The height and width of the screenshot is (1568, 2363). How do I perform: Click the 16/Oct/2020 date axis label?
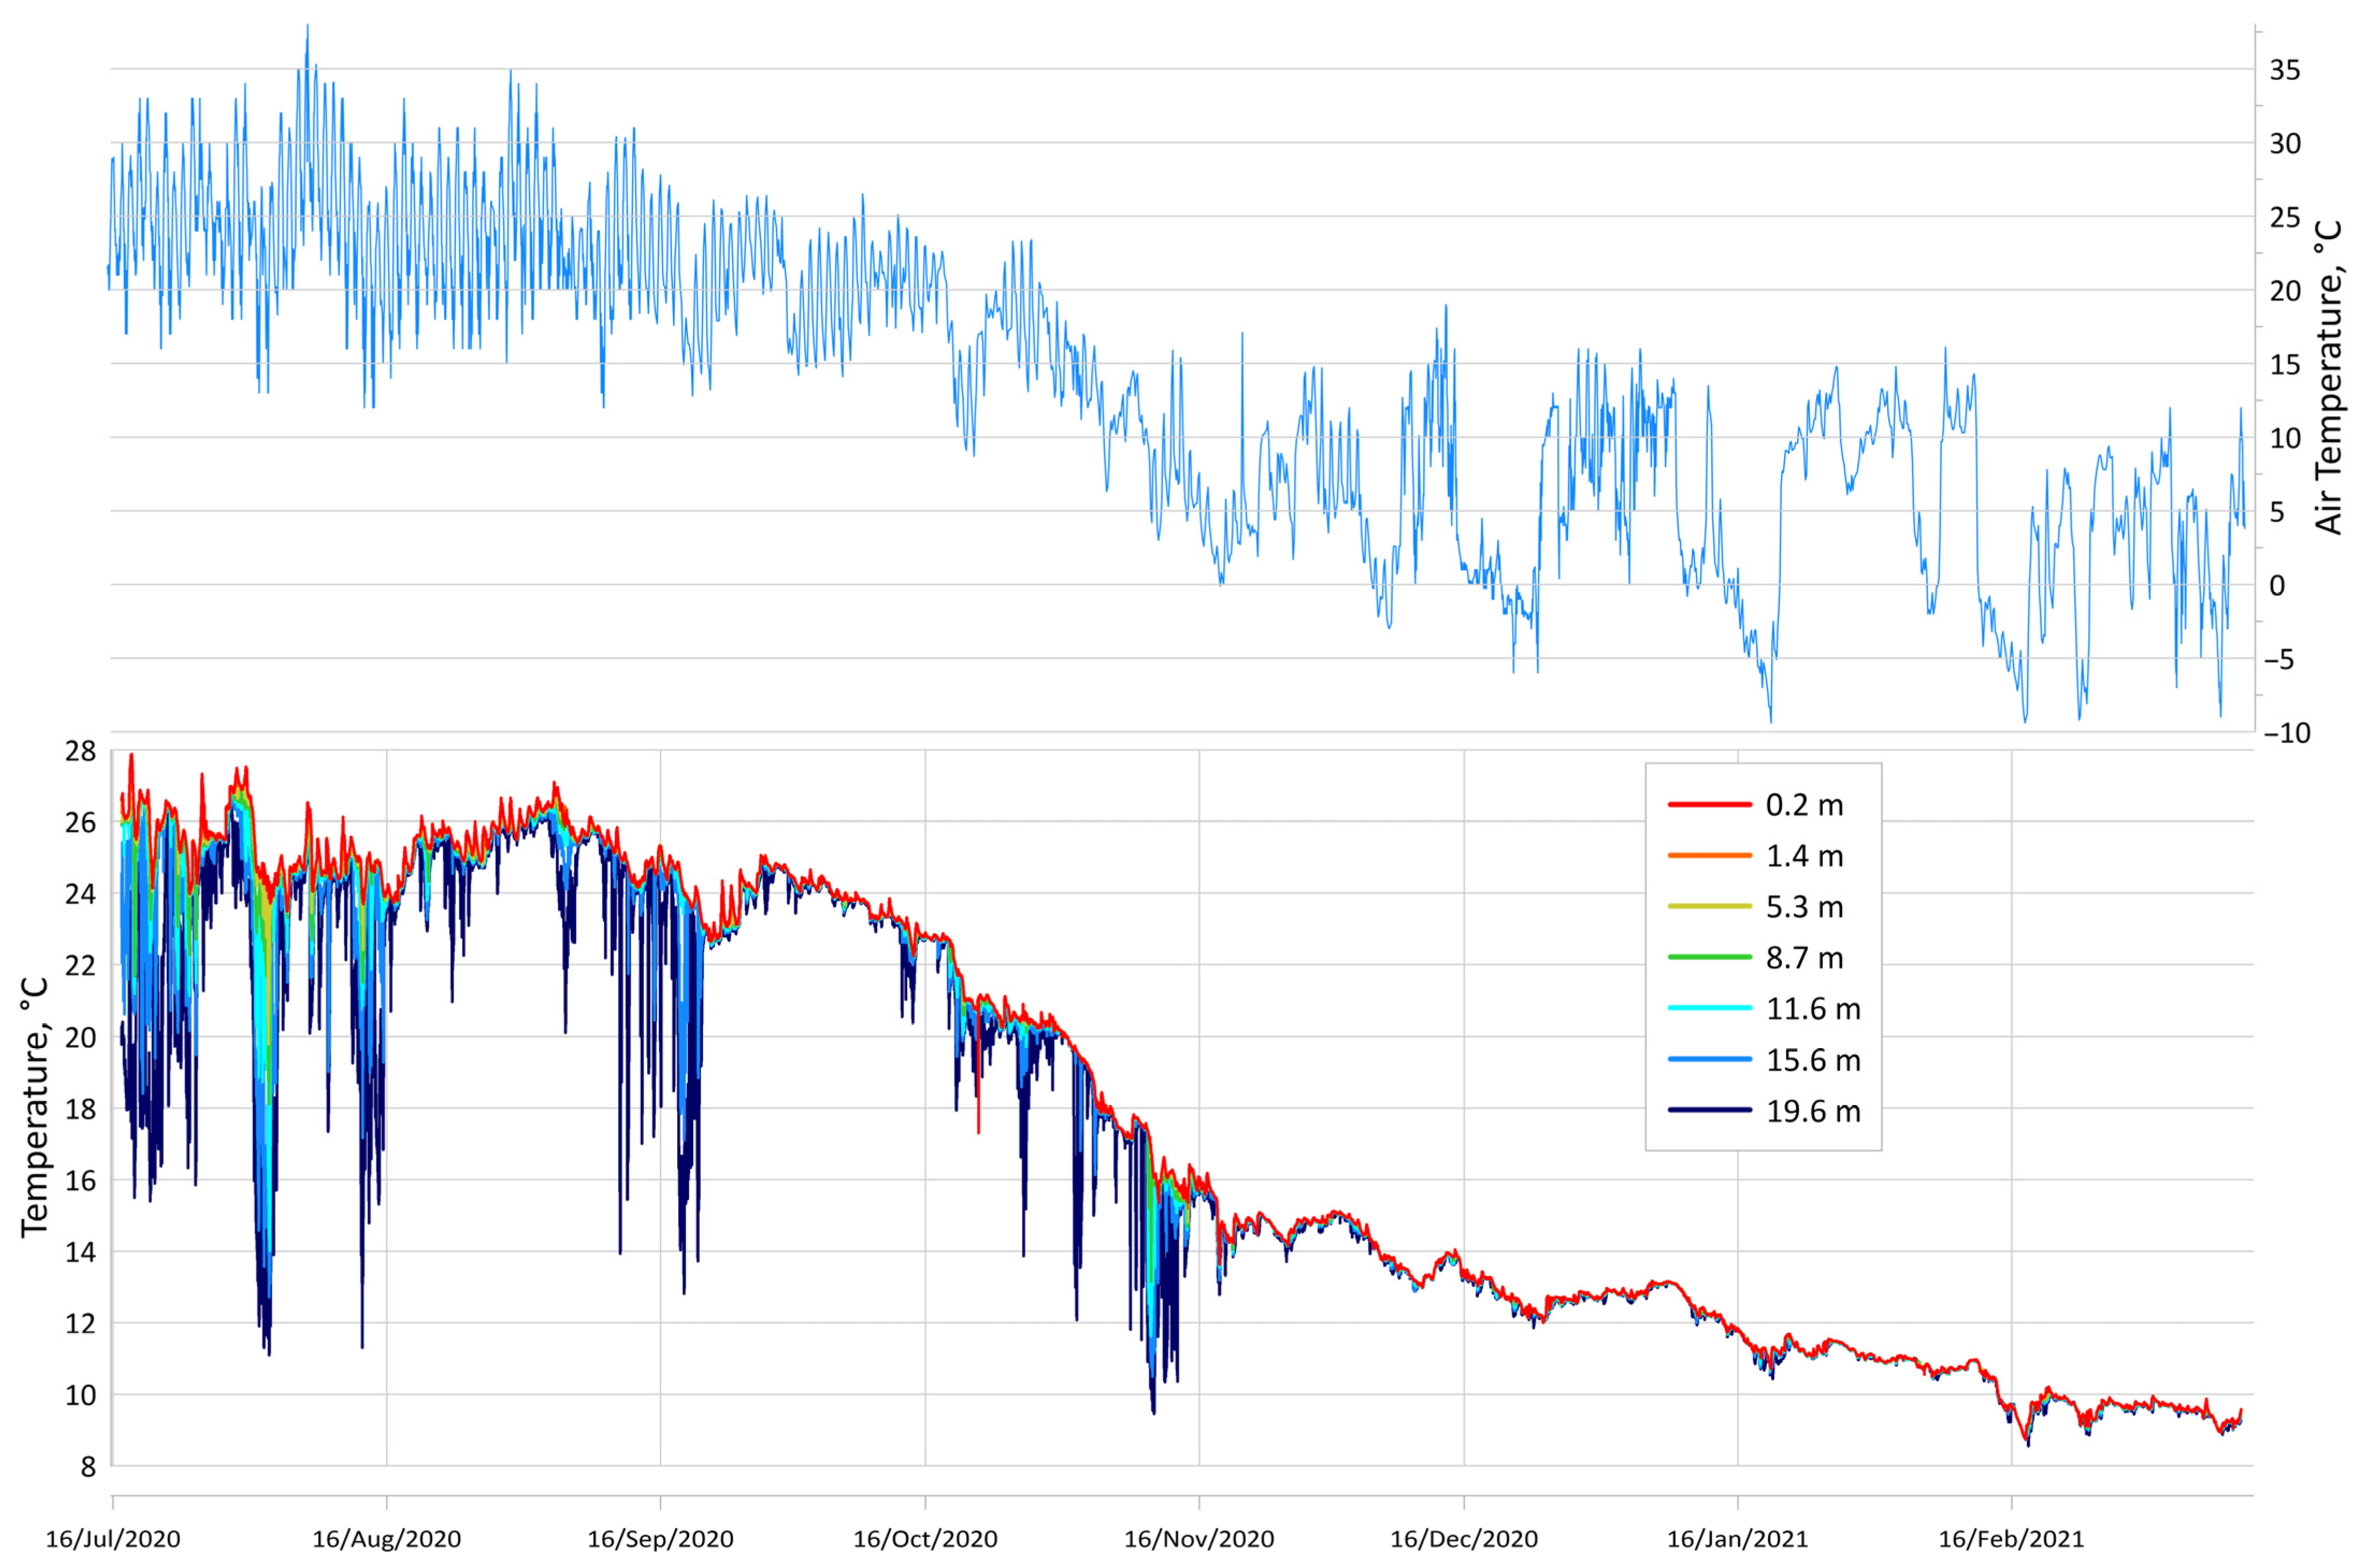tap(925, 1539)
